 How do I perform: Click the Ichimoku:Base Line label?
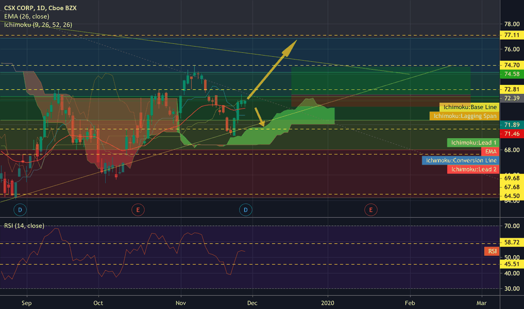[x=469, y=107]
